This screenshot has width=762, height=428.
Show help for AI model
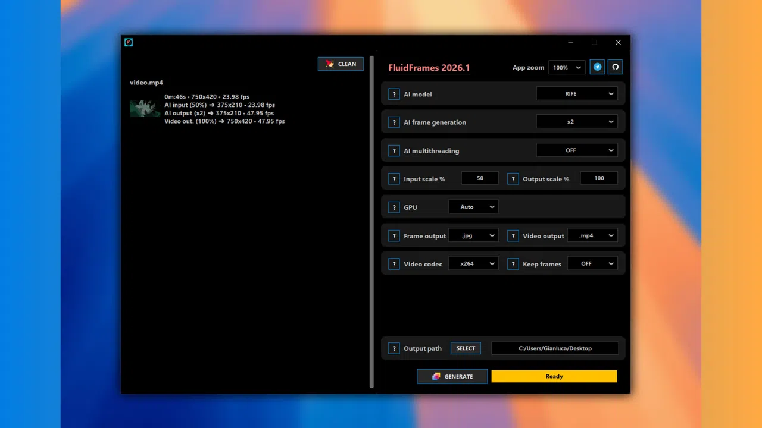394,94
